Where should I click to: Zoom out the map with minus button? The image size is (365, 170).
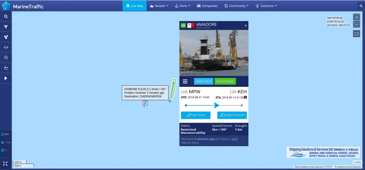coord(356,24)
